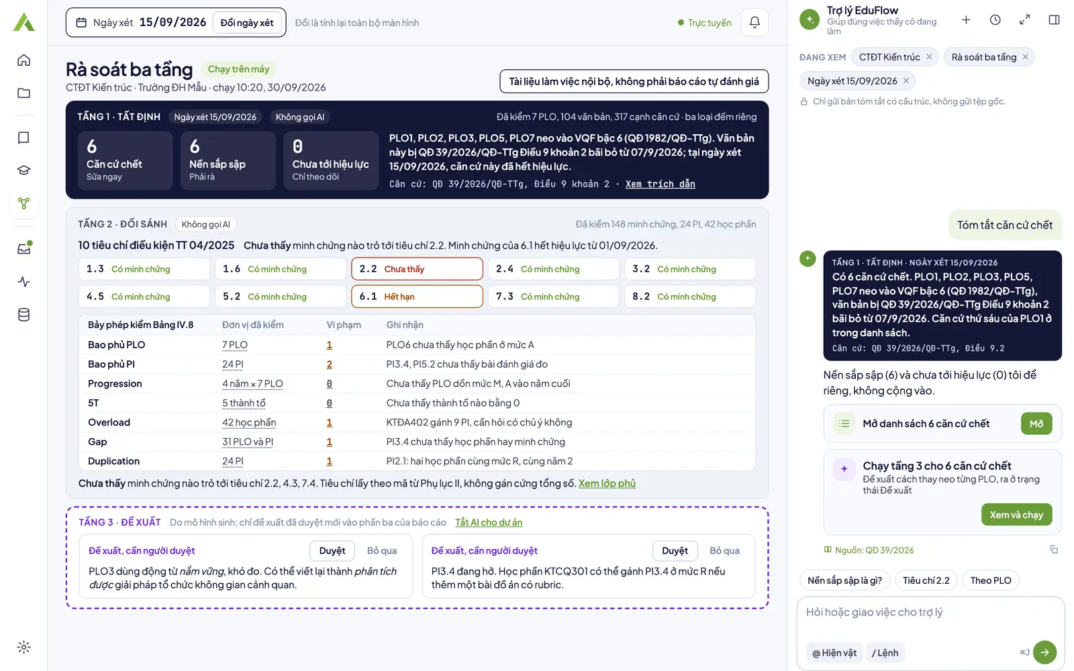Insert @Hiện vật mention
This screenshot has width=1074, height=671.
(834, 653)
